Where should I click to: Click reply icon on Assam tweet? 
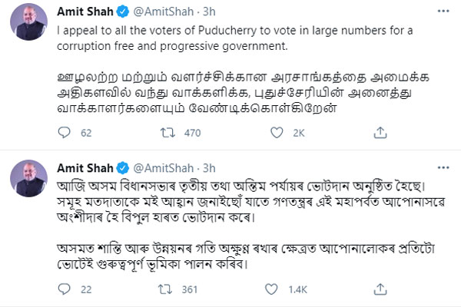(65, 289)
